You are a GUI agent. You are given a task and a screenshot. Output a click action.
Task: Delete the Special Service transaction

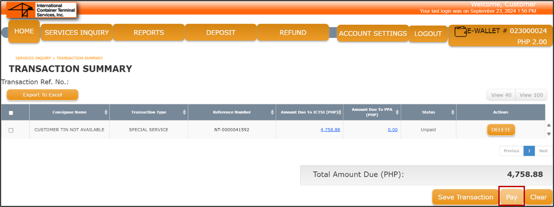501,130
